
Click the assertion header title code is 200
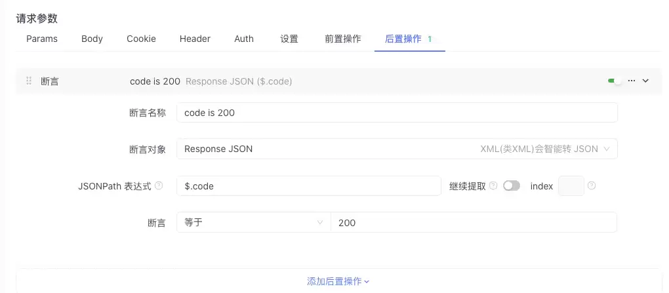pos(155,81)
